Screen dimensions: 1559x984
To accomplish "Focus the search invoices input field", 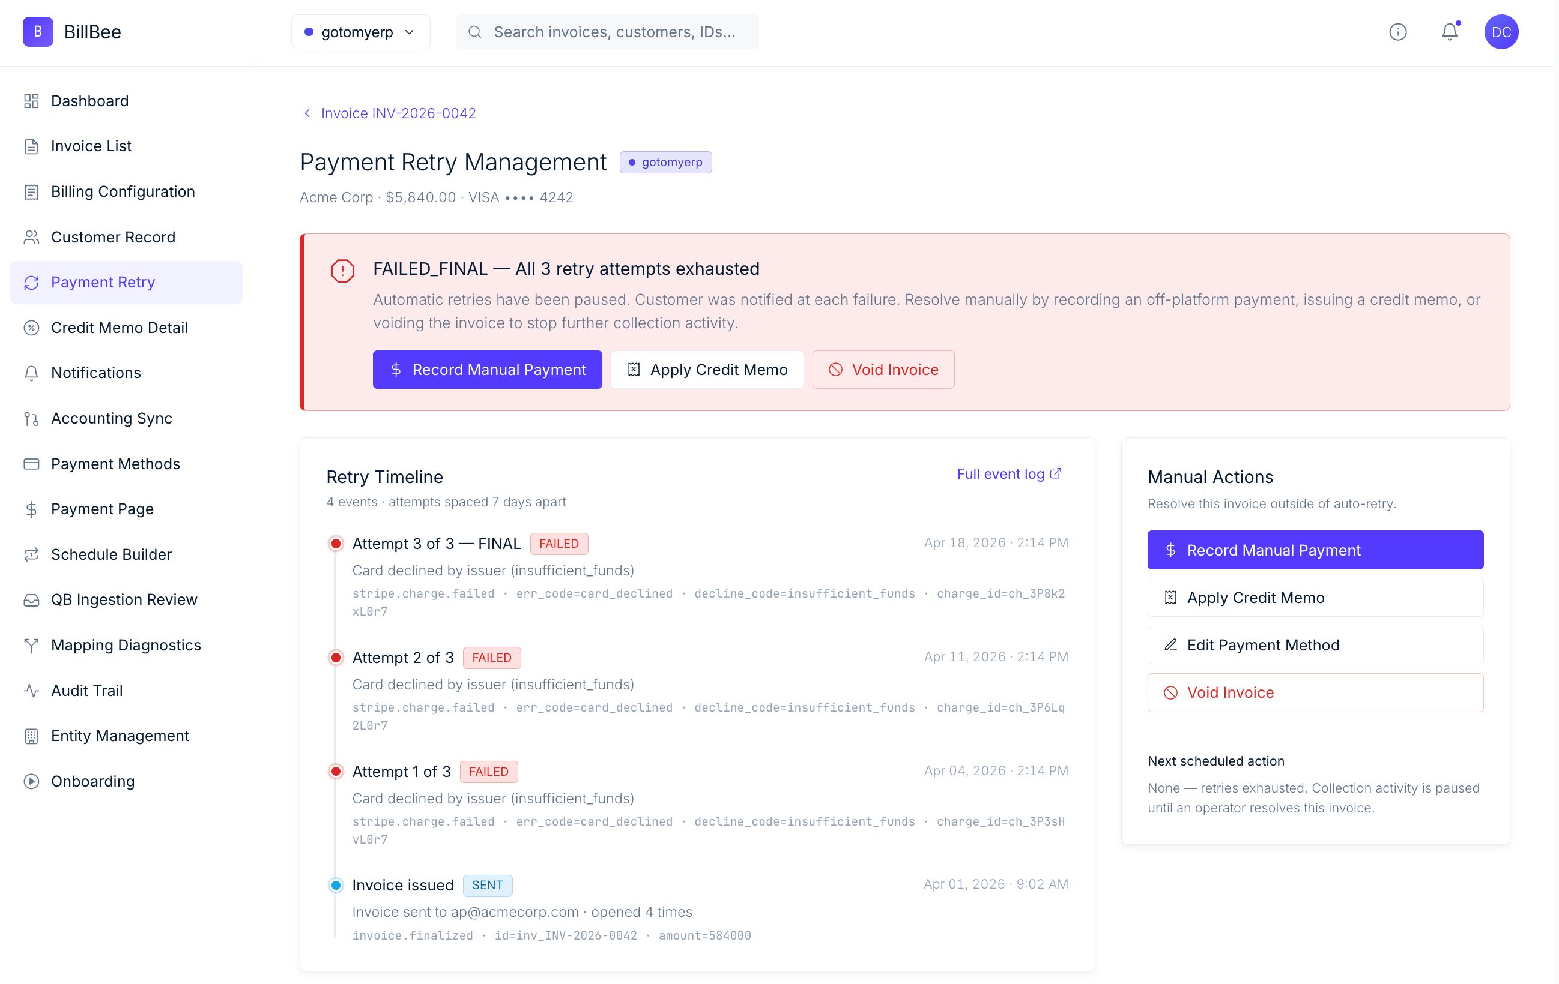I will [x=607, y=32].
